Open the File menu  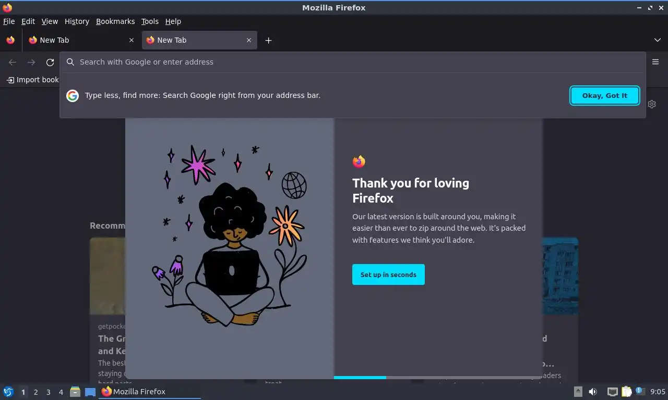point(9,21)
